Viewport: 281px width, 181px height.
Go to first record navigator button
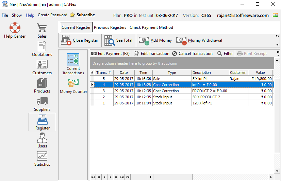(93, 177)
